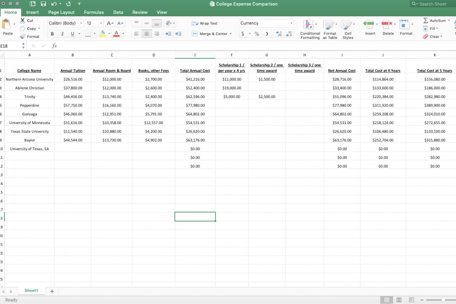Increase font size with large A icon

click(110, 23)
